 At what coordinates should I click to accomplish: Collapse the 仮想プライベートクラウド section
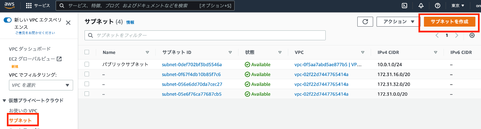pyautogui.click(x=4, y=100)
